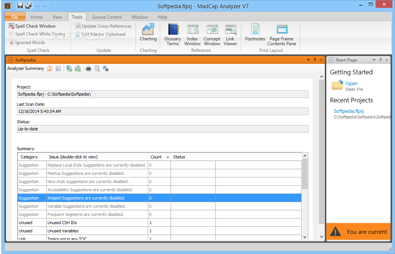
Task: Switch to the Source Control tab
Action: [107, 17]
